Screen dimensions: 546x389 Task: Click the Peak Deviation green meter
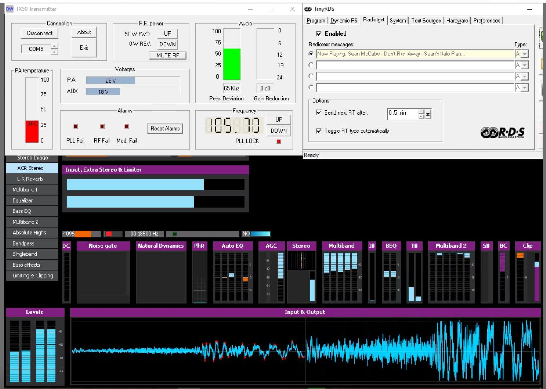[x=231, y=54]
